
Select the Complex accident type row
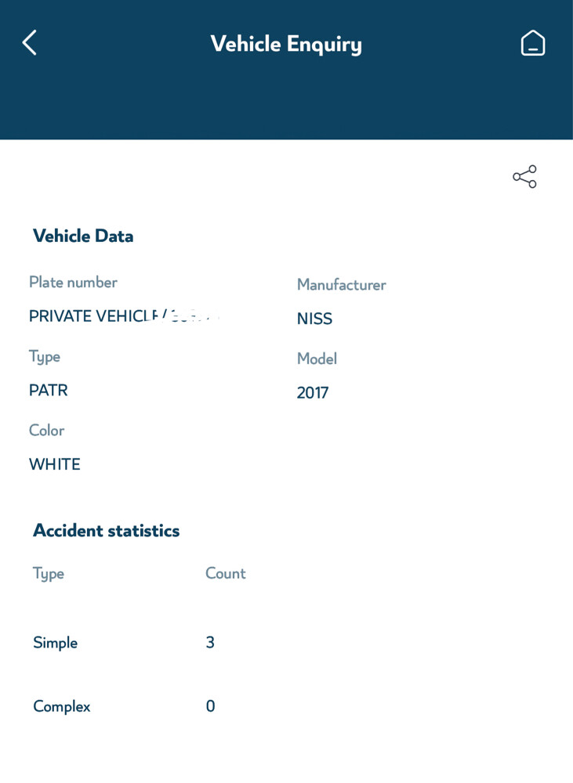click(61, 706)
